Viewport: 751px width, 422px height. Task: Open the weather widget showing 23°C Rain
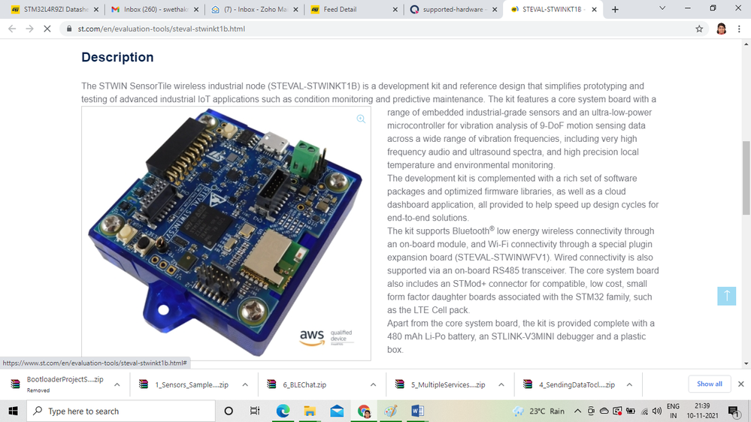pyautogui.click(x=538, y=411)
